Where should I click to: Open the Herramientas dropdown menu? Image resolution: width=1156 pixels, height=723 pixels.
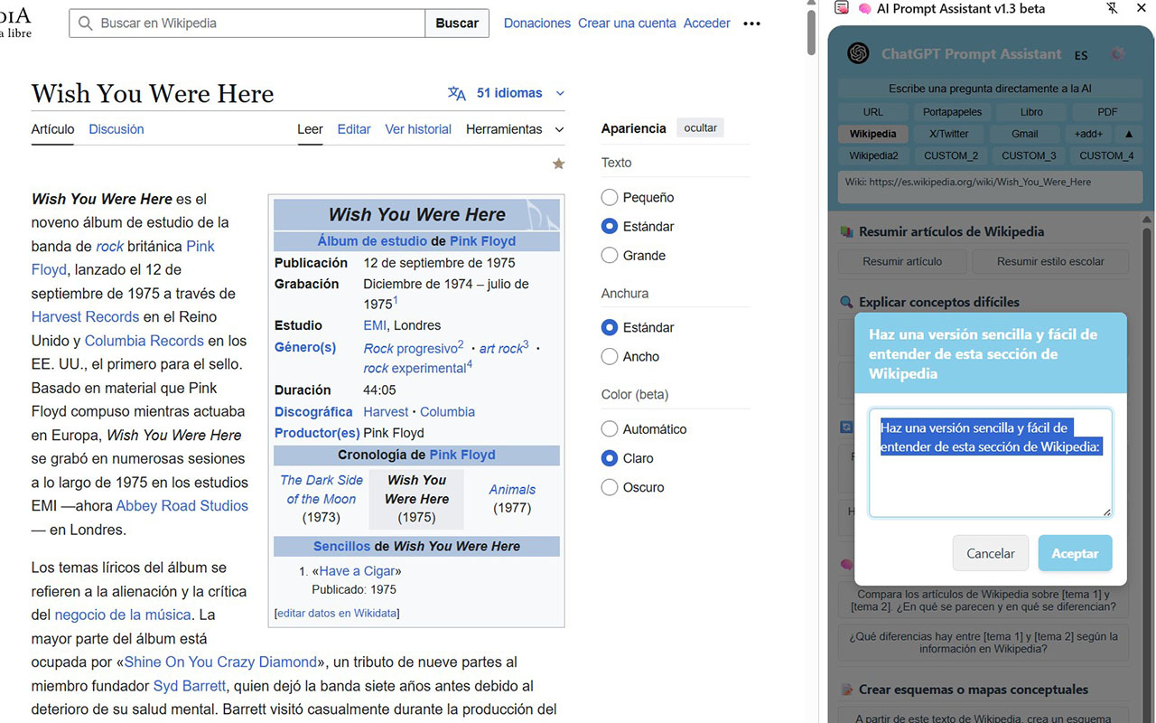coord(515,129)
